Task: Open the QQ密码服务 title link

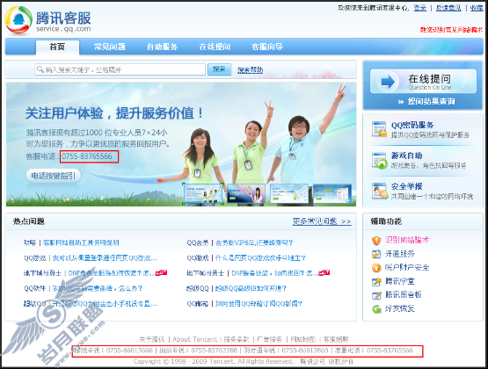Action: point(412,125)
